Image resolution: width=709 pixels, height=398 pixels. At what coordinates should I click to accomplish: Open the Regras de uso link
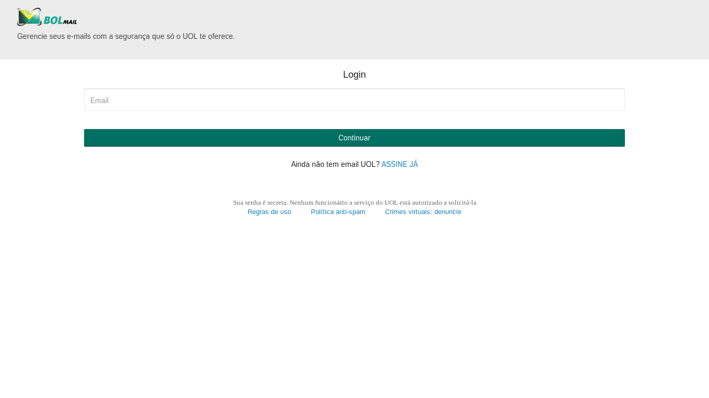(x=269, y=212)
